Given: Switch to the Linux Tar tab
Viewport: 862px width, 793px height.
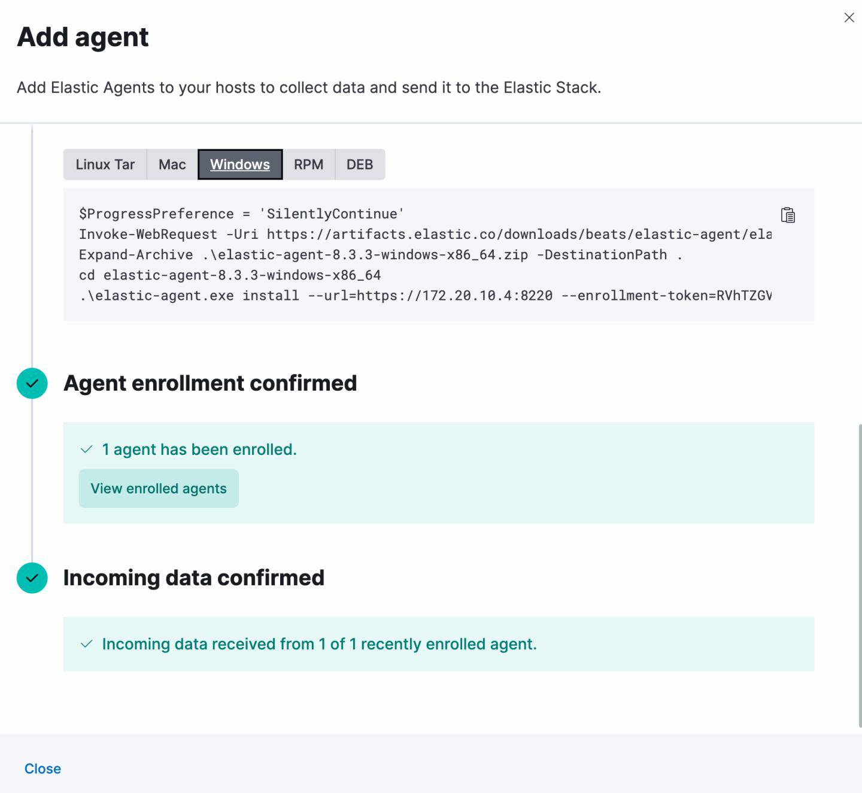Looking at the screenshot, I should click(x=105, y=165).
